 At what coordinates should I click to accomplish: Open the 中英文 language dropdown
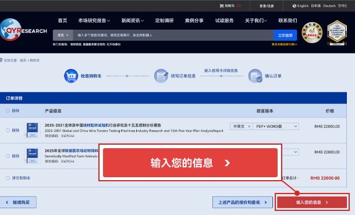click(x=242, y=126)
